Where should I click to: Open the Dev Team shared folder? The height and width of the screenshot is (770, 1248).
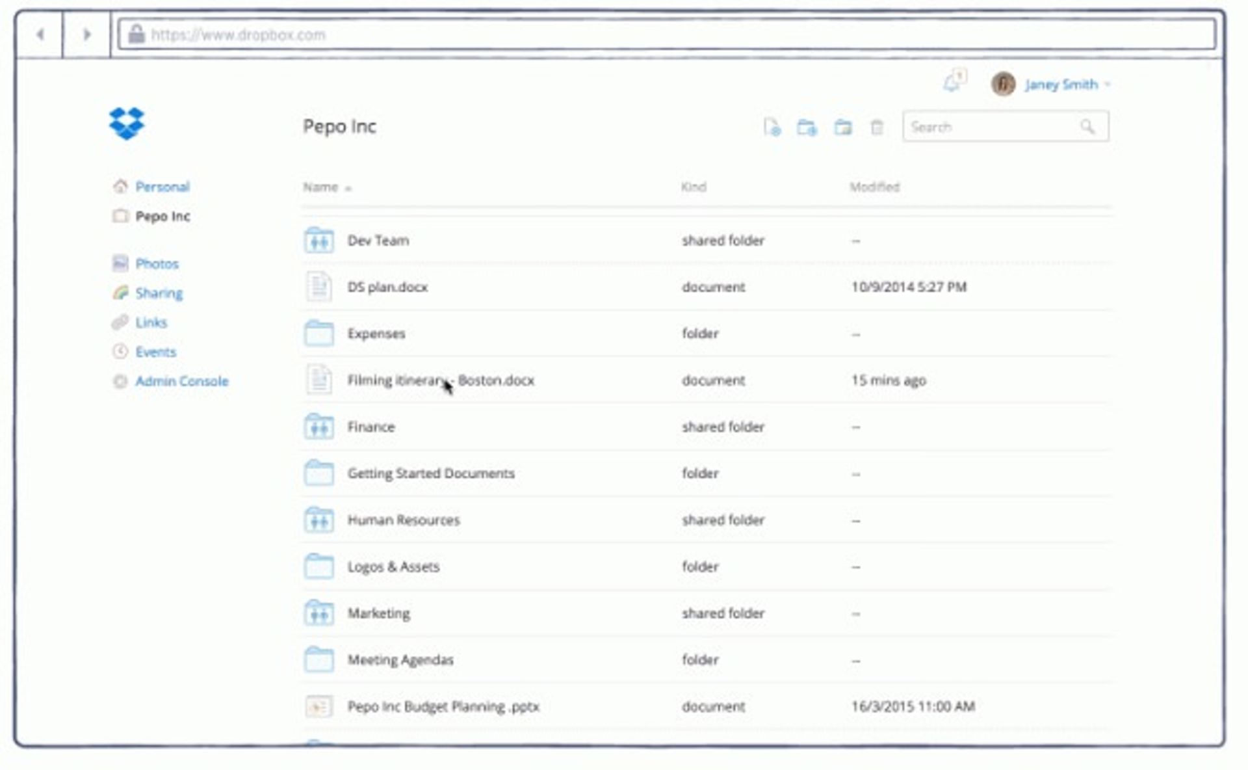(378, 241)
